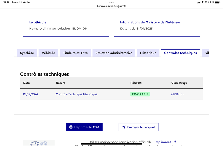Click the 96718 km mileage value

pos(177,94)
